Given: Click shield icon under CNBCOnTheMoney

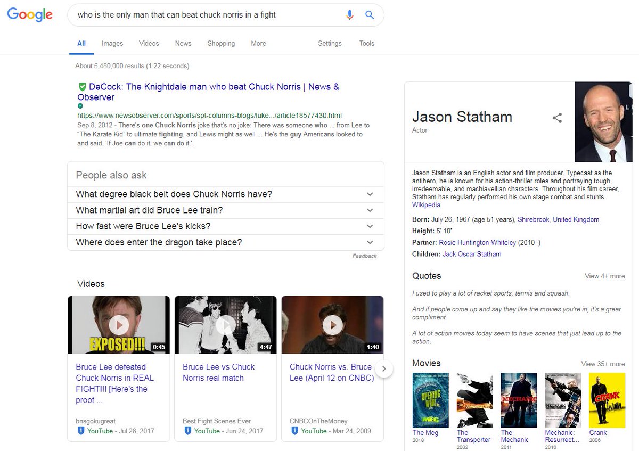Looking at the screenshot, I should click(295, 431).
